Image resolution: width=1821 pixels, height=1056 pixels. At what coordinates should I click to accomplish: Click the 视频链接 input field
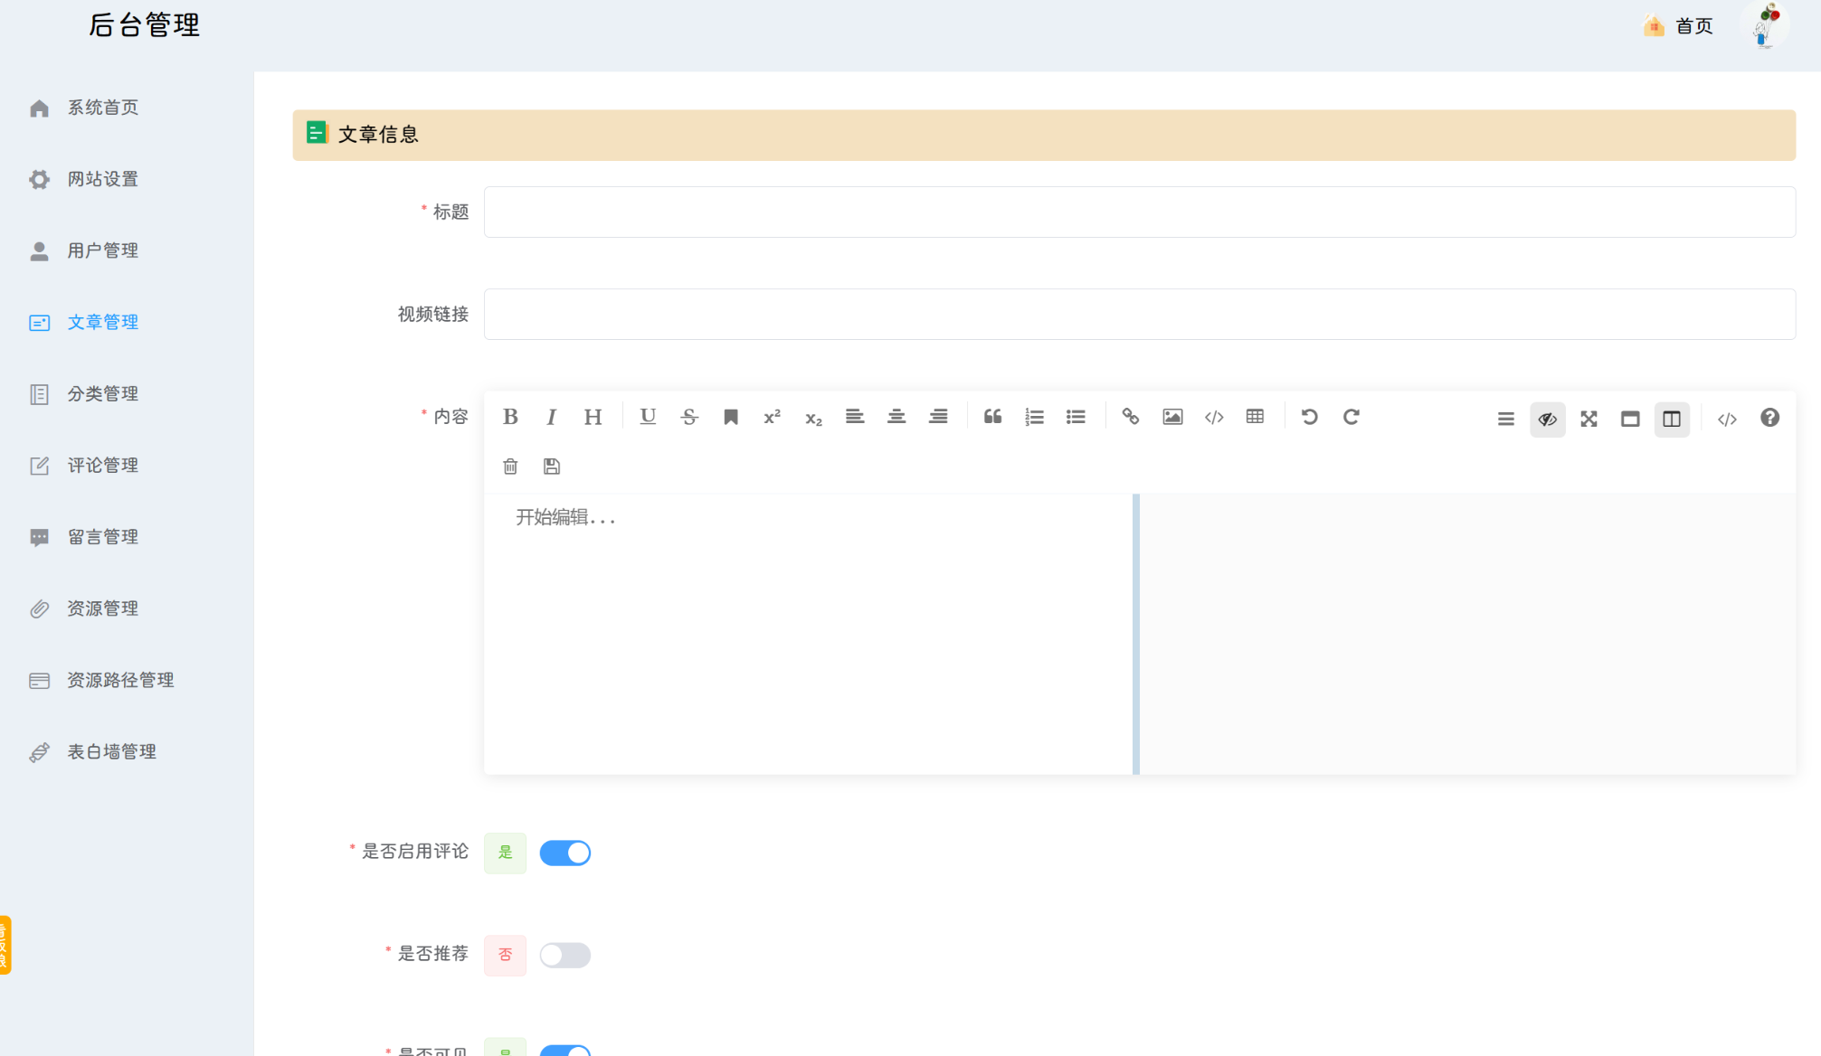point(1139,314)
